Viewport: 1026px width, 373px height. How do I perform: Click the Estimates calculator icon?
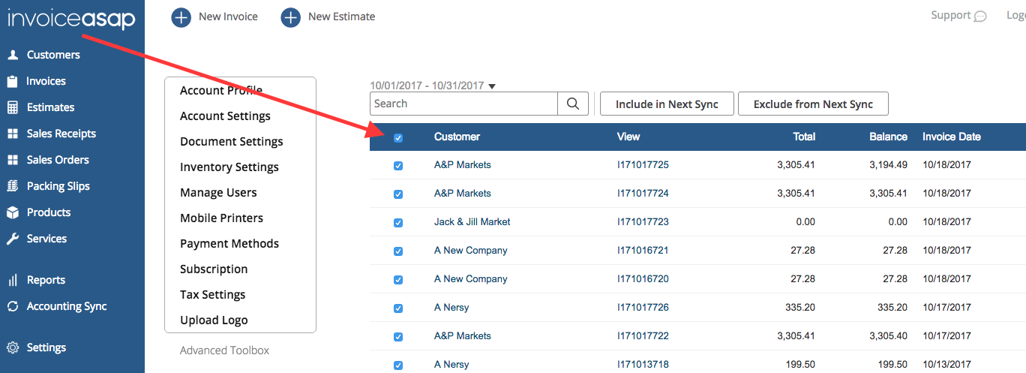tap(12, 107)
